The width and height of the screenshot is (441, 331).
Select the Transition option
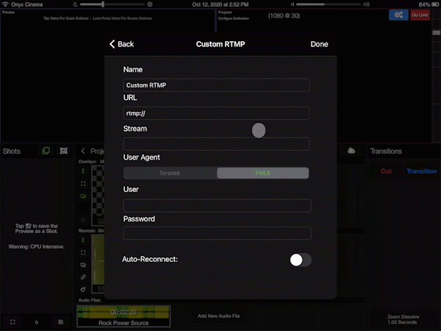(x=421, y=171)
